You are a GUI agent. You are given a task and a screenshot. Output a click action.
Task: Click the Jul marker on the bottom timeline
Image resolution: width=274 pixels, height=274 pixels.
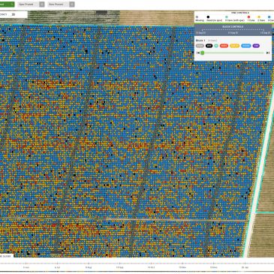pos(57,267)
